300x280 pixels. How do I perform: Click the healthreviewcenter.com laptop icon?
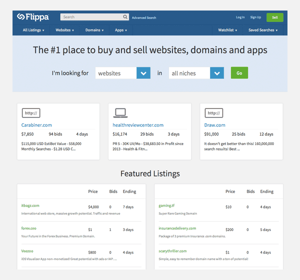(120, 113)
